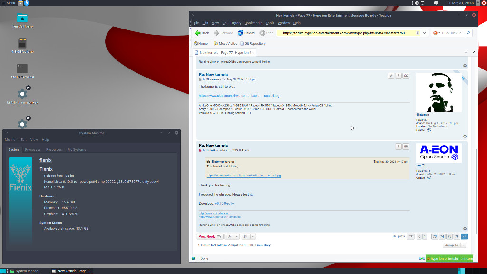Launch the blue browser icon in the top panel
Screen dimensions: 487x274
point(27,3)
